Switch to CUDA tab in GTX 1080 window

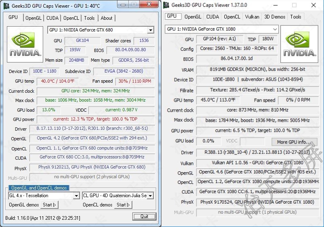tap(212, 17)
